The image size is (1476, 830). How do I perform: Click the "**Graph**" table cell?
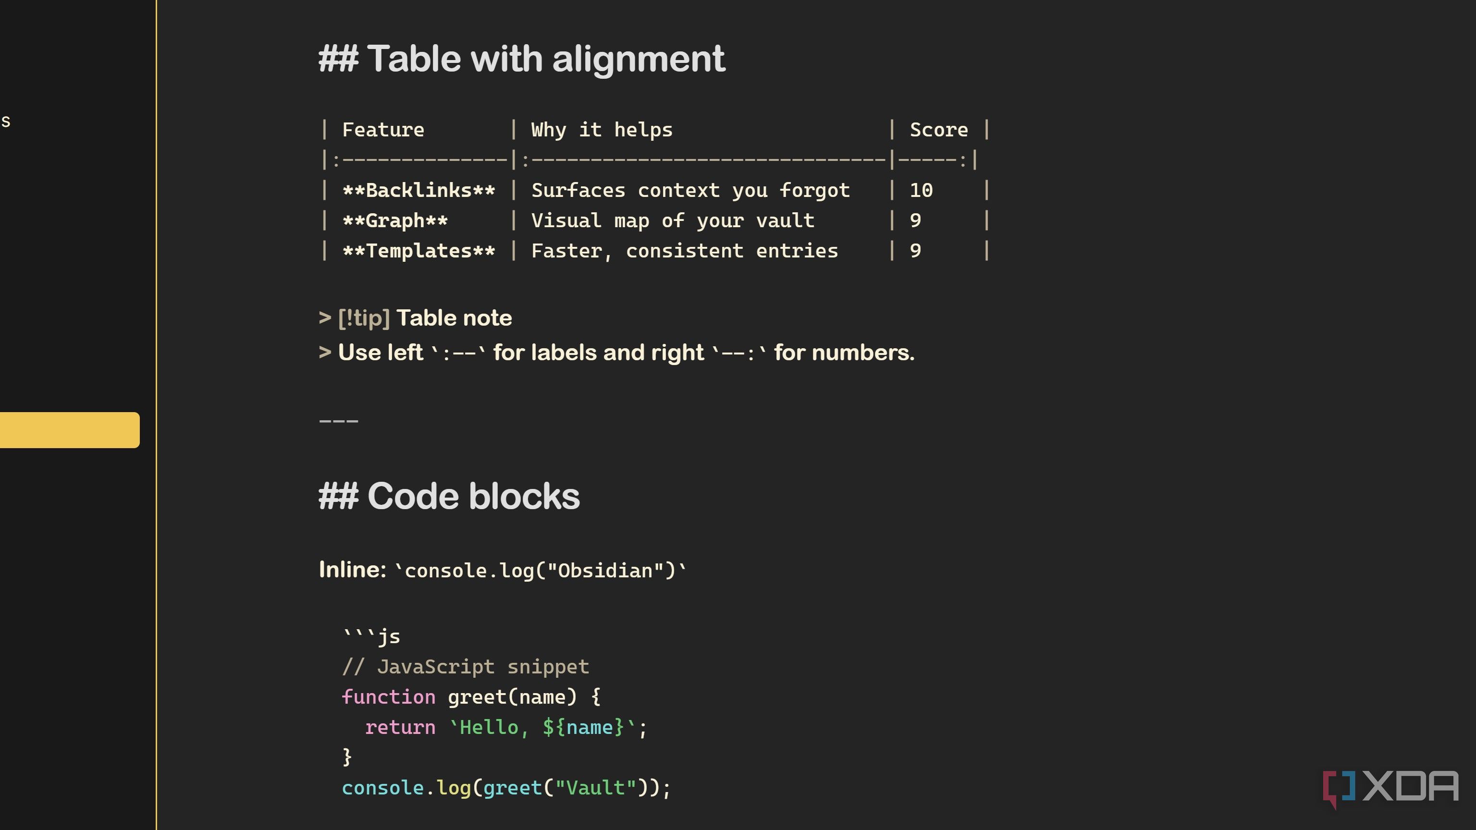(395, 220)
